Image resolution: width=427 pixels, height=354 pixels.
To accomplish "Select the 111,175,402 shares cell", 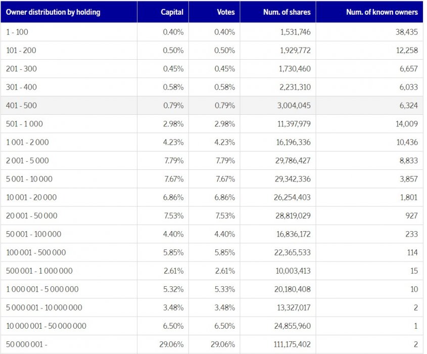I will coord(292,344).
